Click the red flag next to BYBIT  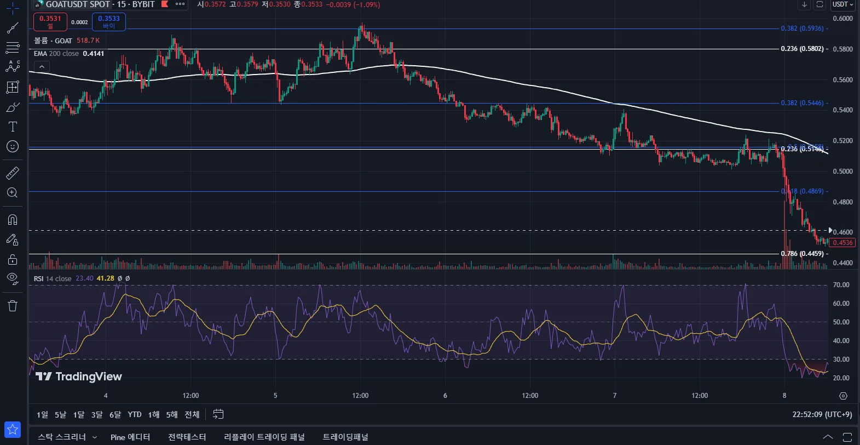click(x=165, y=4)
